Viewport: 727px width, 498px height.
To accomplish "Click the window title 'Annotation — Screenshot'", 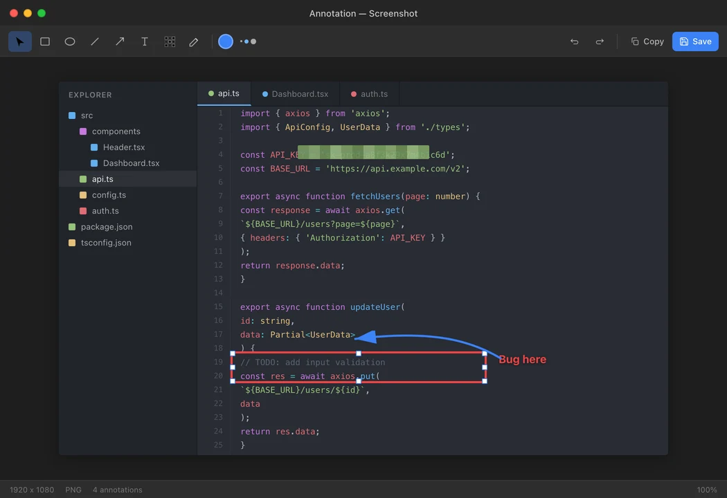I will pyautogui.click(x=363, y=13).
